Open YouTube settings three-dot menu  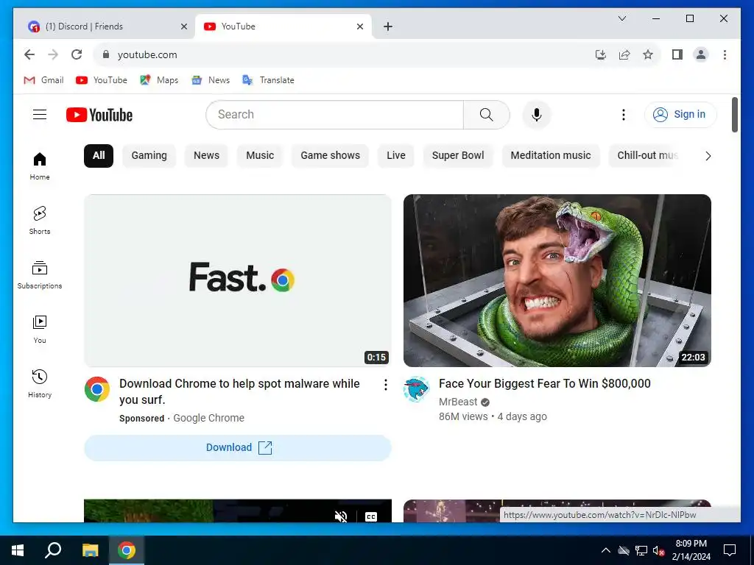[623, 114]
